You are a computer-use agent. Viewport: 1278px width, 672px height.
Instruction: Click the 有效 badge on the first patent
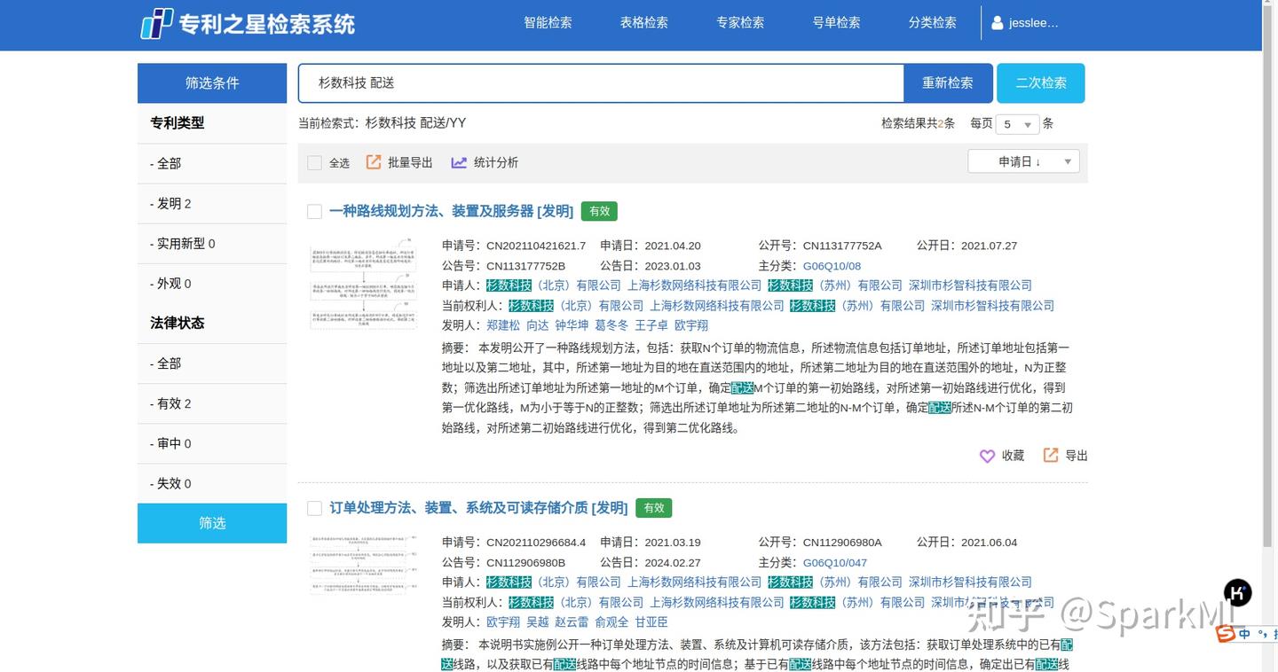[x=599, y=211]
